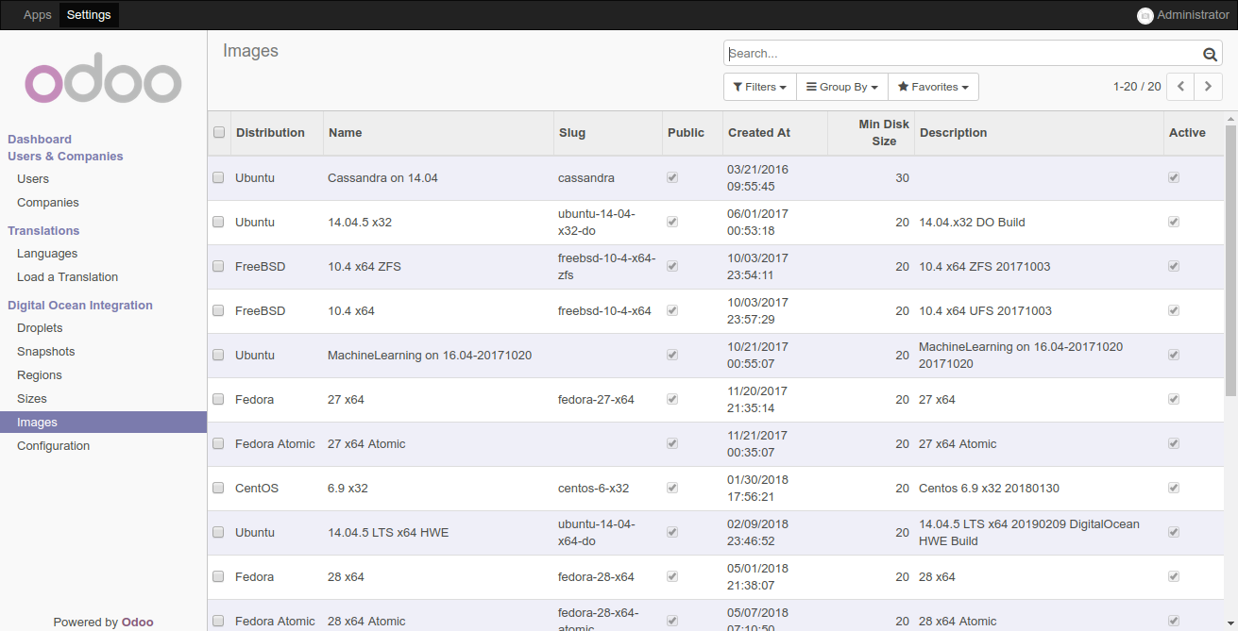Image resolution: width=1238 pixels, height=631 pixels.
Task: Click the vertical scrollbar of the list
Action: [1230, 259]
